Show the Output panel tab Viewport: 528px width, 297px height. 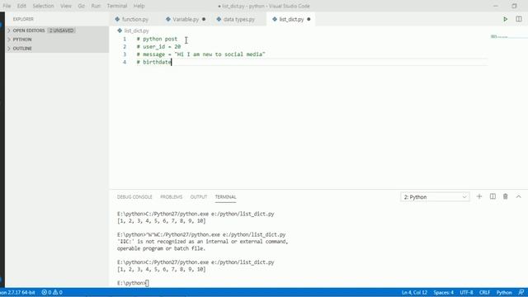point(199,197)
